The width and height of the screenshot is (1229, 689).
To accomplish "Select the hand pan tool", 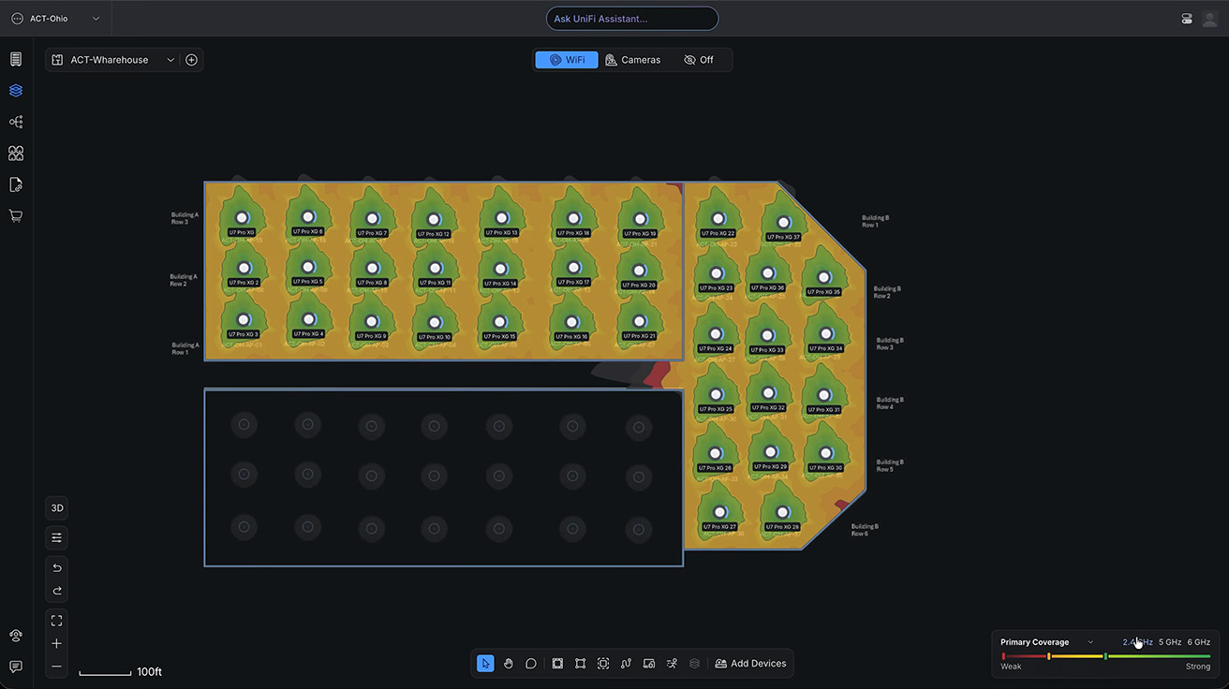I will pos(509,663).
